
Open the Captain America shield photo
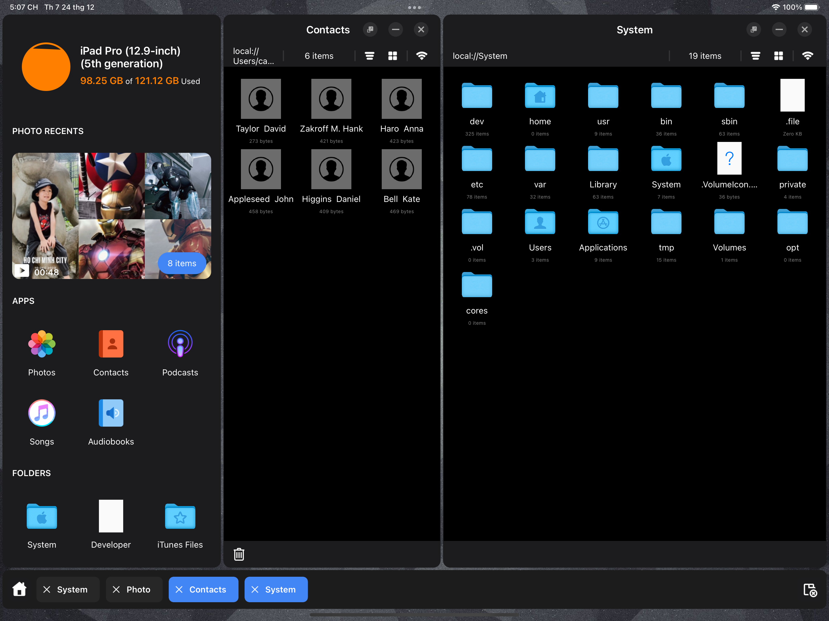[111, 186]
